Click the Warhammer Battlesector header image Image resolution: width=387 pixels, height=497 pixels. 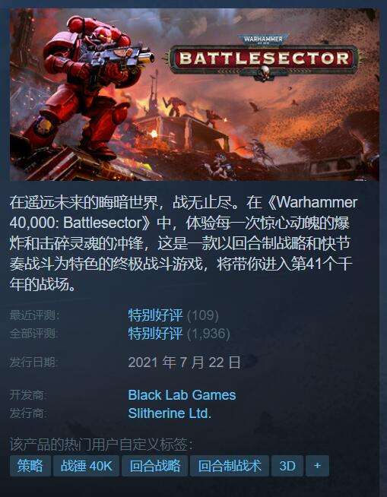pos(194,94)
